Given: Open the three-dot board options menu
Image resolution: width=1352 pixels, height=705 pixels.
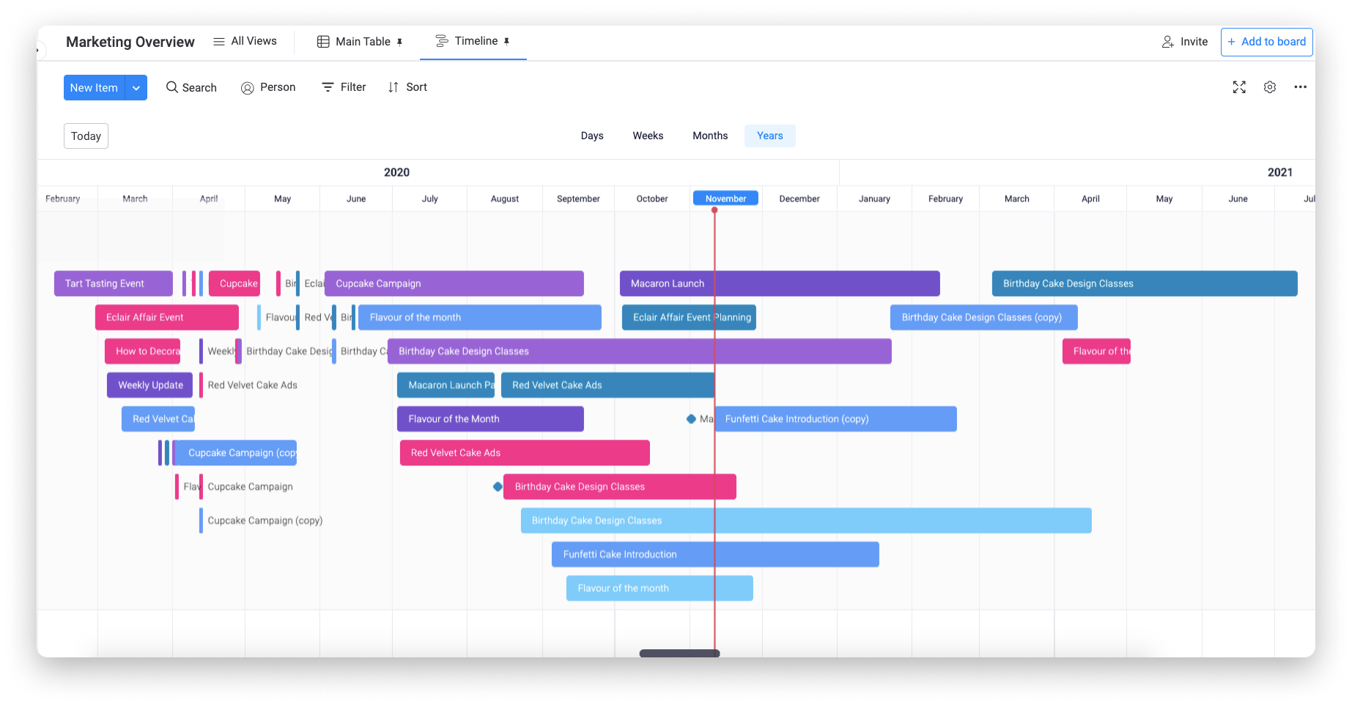Looking at the screenshot, I should (1301, 87).
